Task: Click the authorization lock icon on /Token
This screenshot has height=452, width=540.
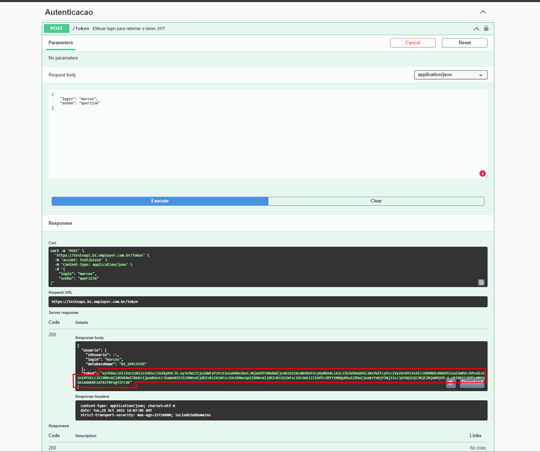Action: coord(486,28)
